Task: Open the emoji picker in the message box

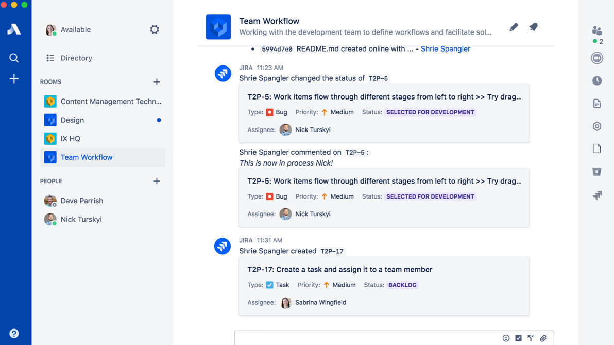Action: pyautogui.click(x=506, y=338)
